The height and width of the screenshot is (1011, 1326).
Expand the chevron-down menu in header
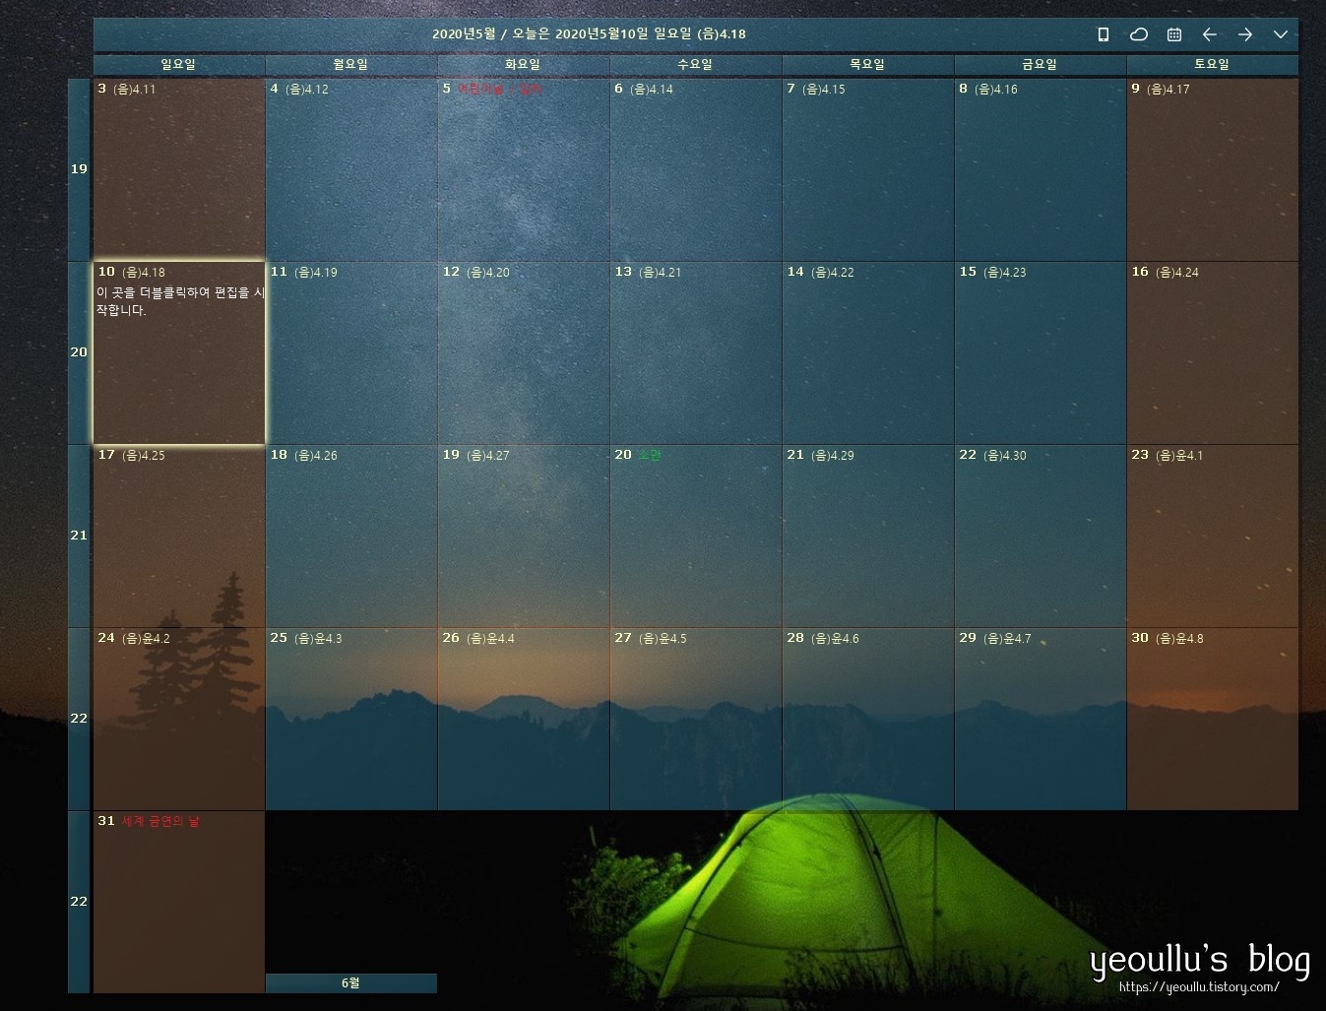1281,34
